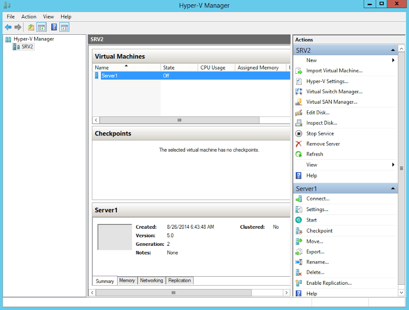Collapse the Server1 actions section arrow
The height and width of the screenshot is (310, 409).
pyautogui.click(x=393, y=188)
